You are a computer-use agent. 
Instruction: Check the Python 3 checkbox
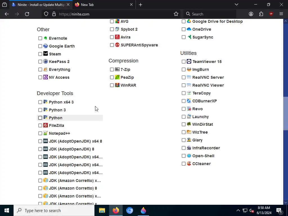pos(40,110)
